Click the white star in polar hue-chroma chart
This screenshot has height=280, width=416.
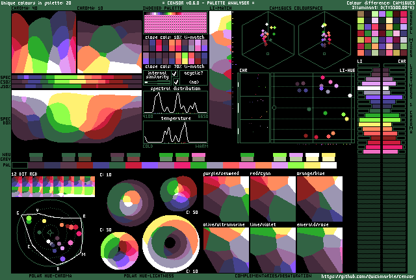point(48,241)
